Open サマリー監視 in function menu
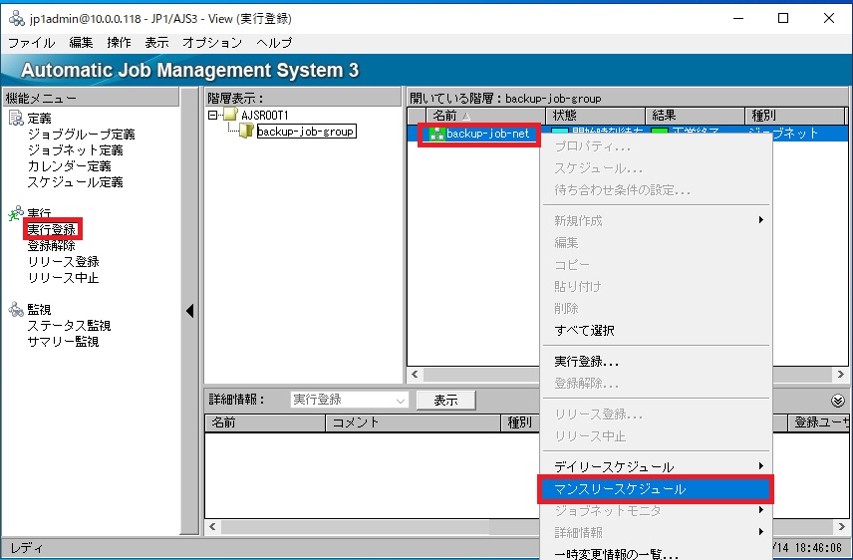853x560 pixels. click(63, 341)
